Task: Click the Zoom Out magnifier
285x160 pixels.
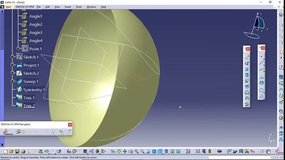Action: pos(142,152)
